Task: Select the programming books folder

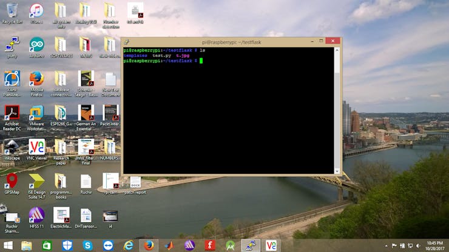Action: [x=61, y=186]
